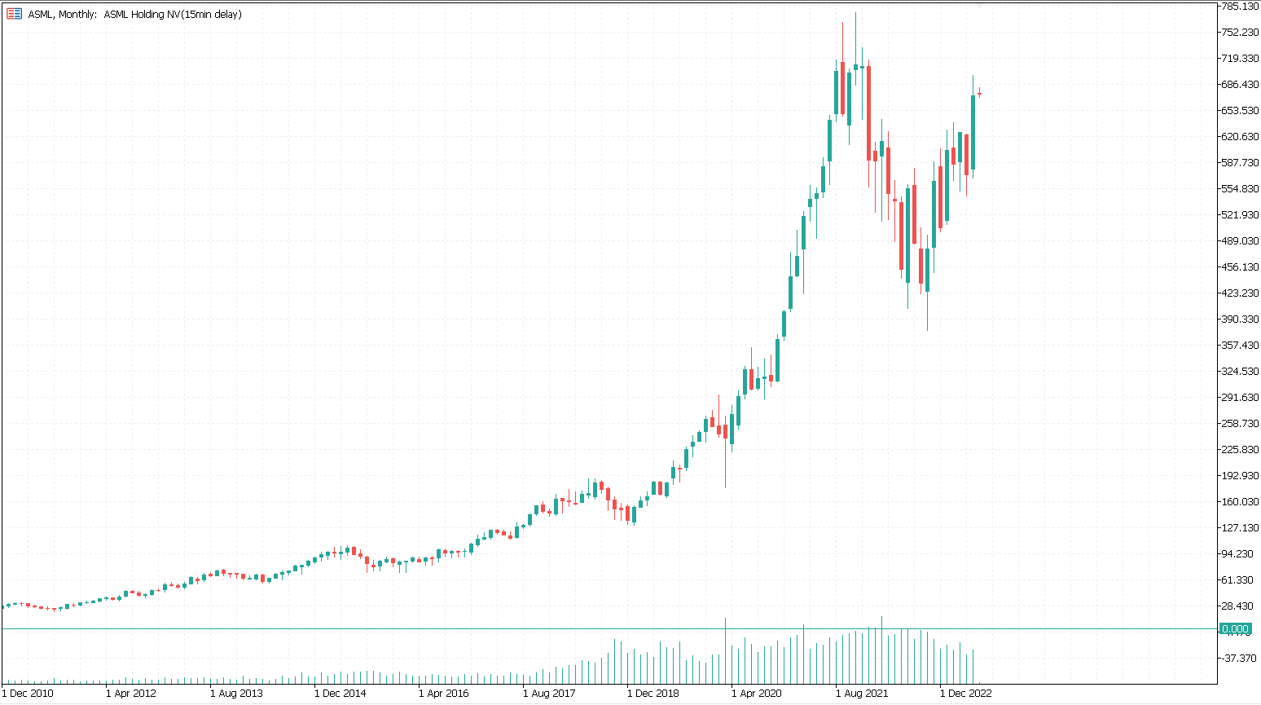Image resolution: width=1261 pixels, height=705 pixels.
Task: Click the 1 Aug 2013 date marker
Action: point(236,694)
